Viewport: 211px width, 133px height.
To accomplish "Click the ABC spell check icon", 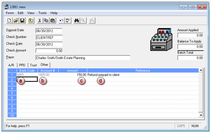I will (x=68, y=21).
